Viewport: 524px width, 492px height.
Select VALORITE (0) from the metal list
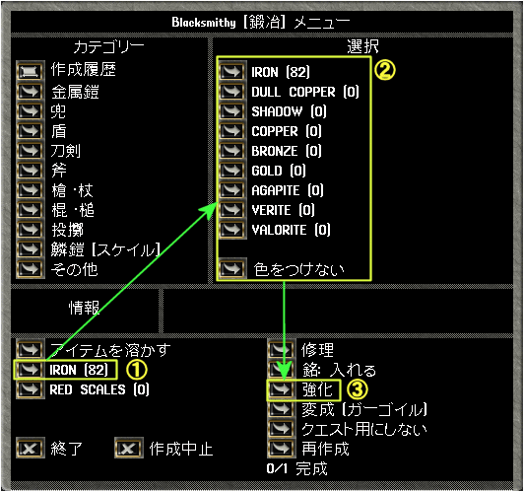tap(231, 229)
